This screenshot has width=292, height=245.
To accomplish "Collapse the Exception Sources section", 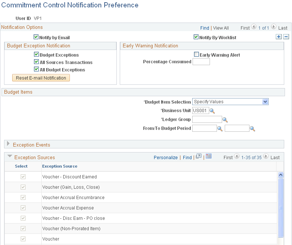I will point(10,156).
